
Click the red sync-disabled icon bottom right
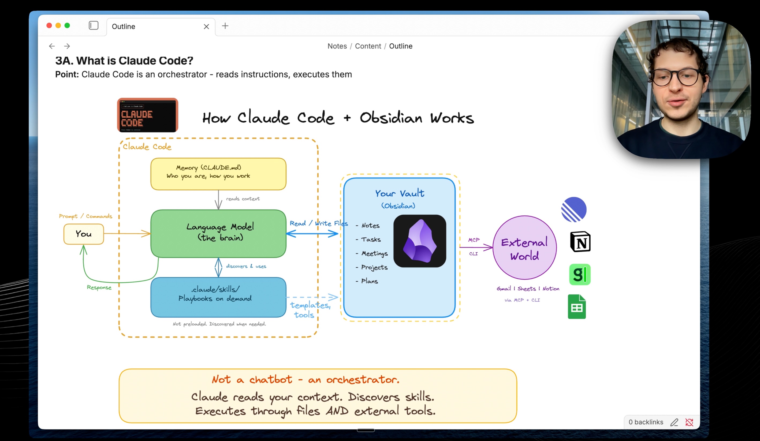pos(690,422)
